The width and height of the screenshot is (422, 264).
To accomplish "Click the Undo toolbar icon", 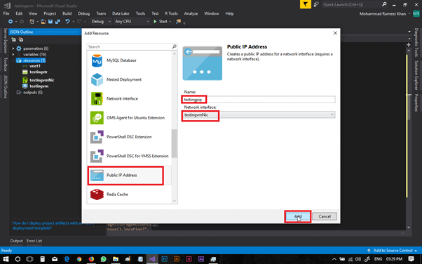I will coord(67,21).
